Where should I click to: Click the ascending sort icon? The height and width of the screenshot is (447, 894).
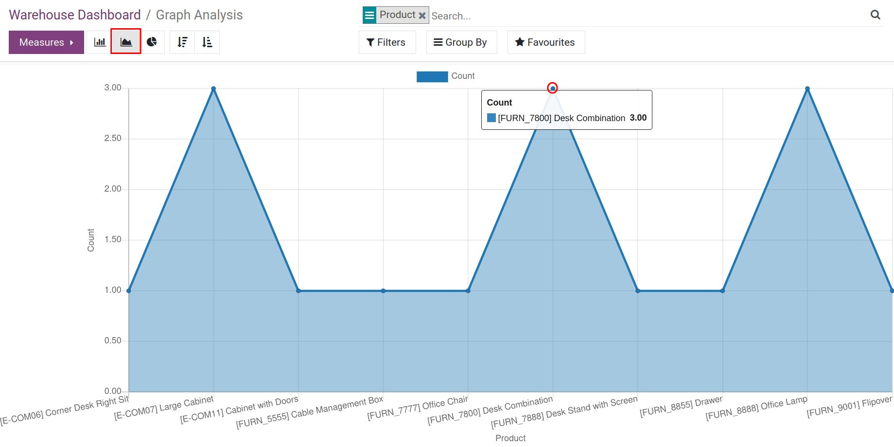coord(207,42)
